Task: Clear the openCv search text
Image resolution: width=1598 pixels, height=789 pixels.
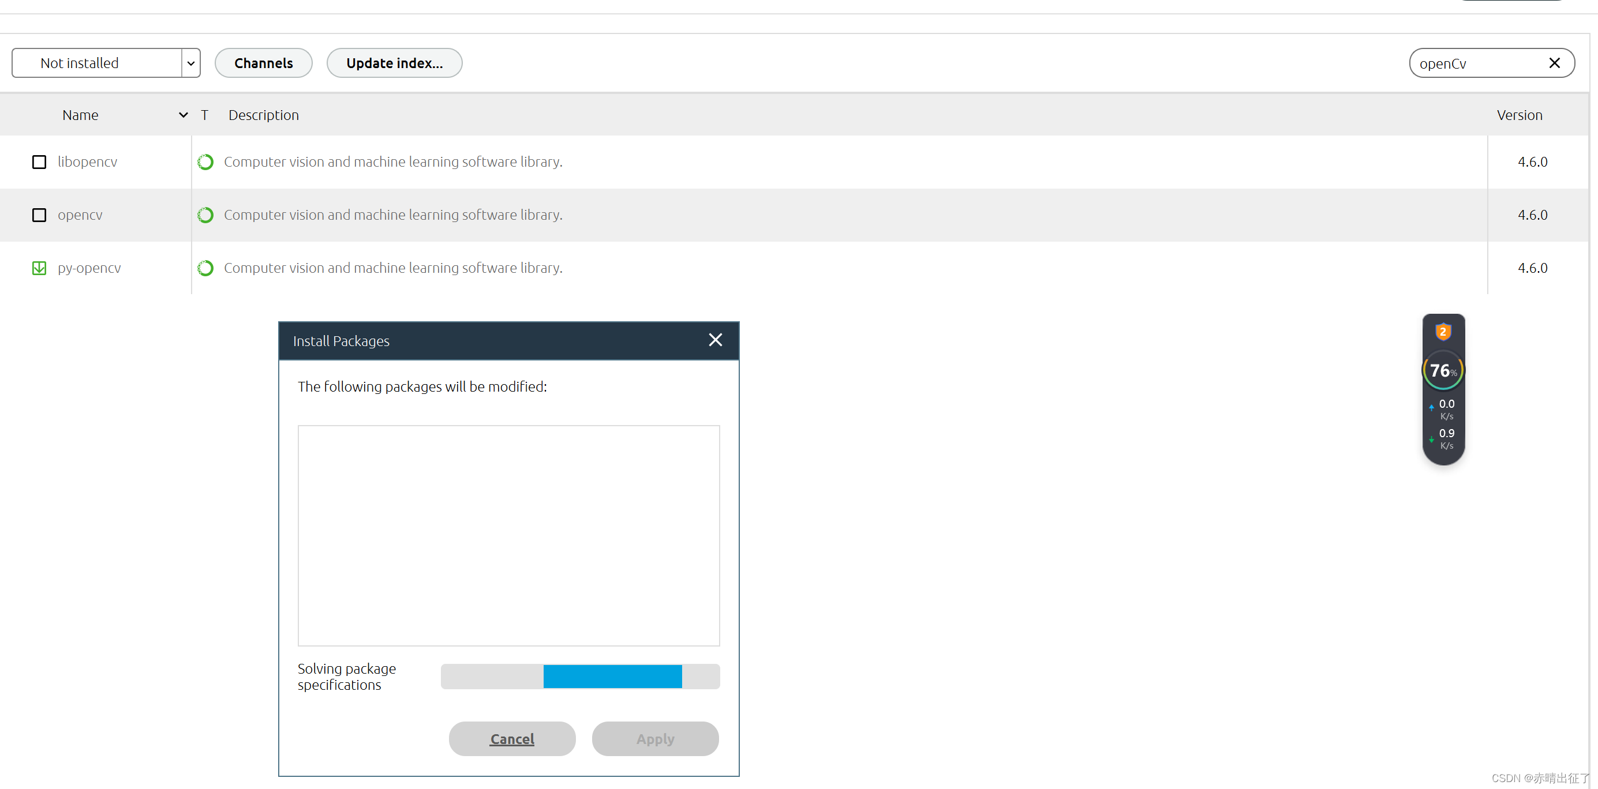Action: [1554, 63]
